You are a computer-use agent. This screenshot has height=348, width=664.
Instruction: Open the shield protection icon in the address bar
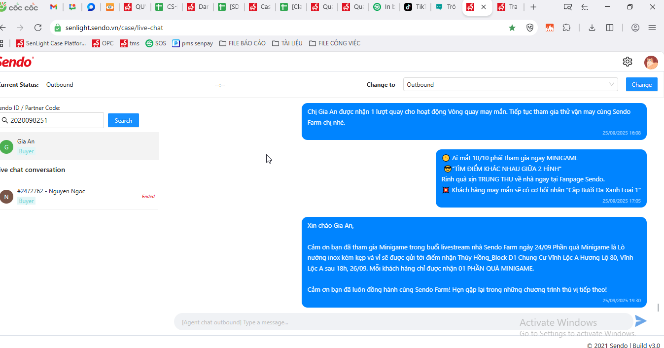click(x=530, y=28)
